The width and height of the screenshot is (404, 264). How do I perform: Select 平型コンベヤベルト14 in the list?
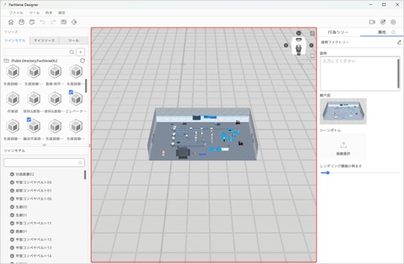click(x=33, y=256)
